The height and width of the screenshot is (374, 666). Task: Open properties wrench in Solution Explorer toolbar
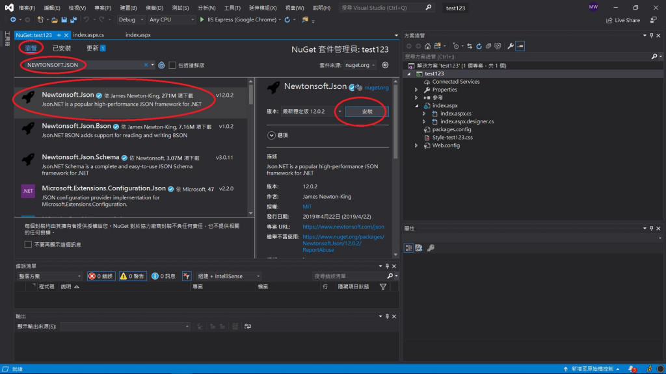pos(510,46)
